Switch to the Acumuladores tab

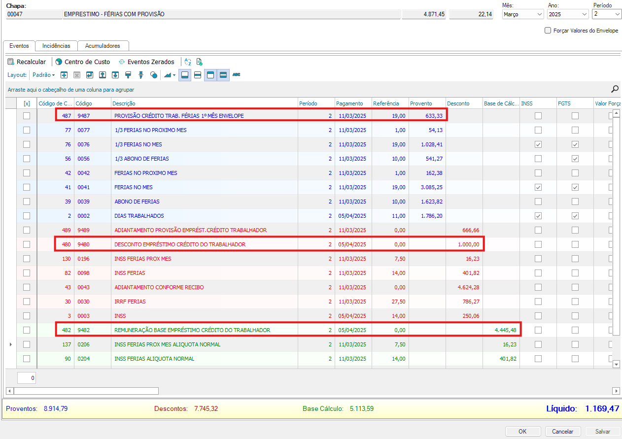coord(103,46)
